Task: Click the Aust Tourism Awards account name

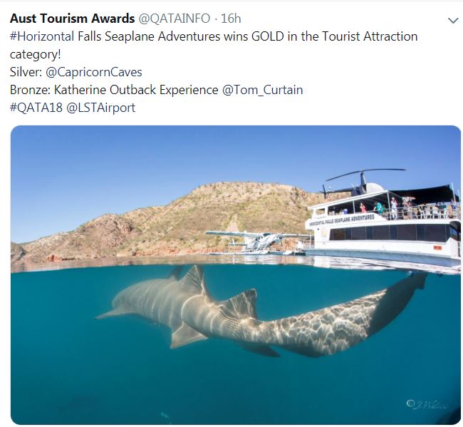Action: click(x=73, y=19)
